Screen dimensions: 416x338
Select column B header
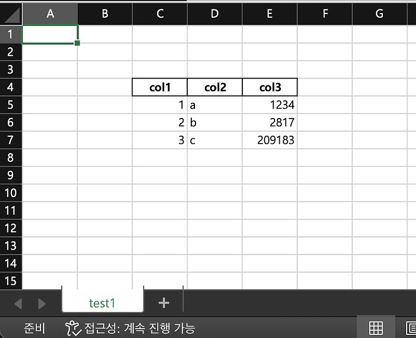[x=105, y=14]
